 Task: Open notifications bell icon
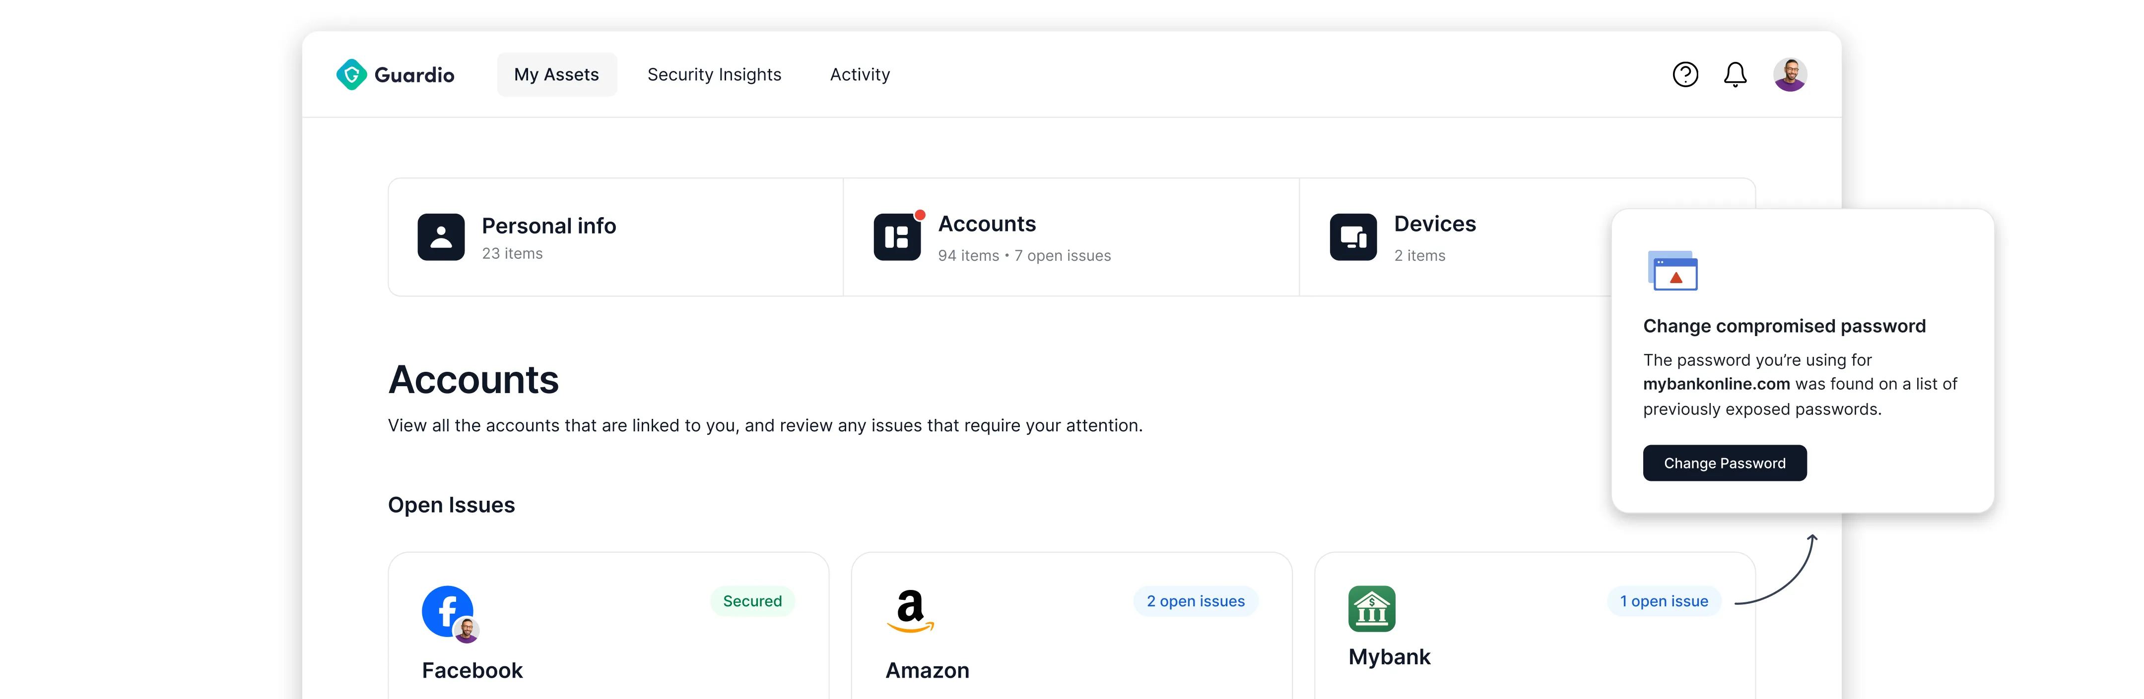(1735, 75)
